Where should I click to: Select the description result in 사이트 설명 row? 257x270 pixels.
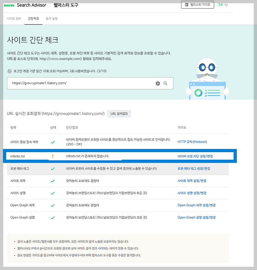point(107,193)
